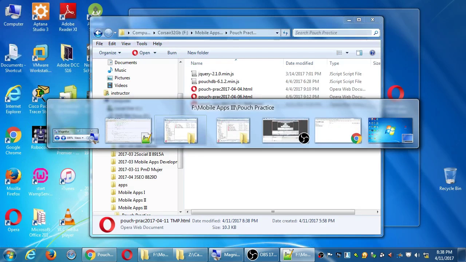This screenshot has width=466, height=262.
Task: Open the File menu
Action: [99, 44]
